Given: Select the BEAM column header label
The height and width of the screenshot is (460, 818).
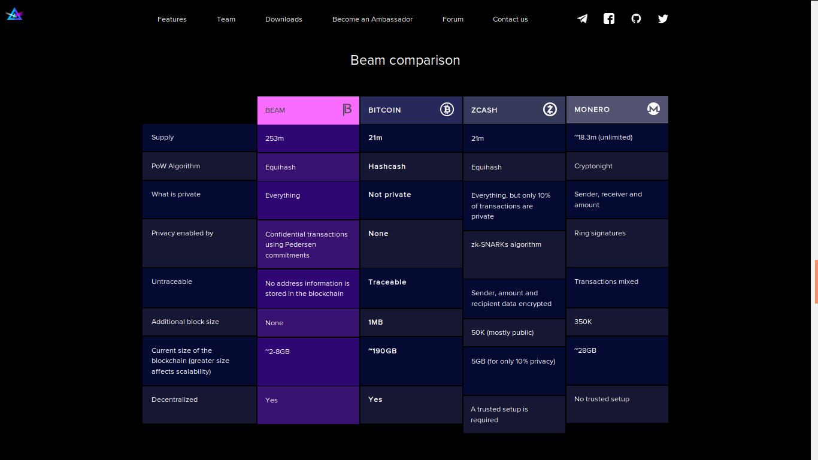Looking at the screenshot, I should click(275, 110).
